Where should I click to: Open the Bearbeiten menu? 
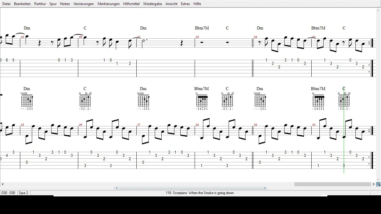(x=22, y=4)
